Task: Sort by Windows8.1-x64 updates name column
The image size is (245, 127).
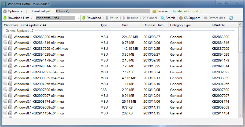Action: (x=51, y=25)
